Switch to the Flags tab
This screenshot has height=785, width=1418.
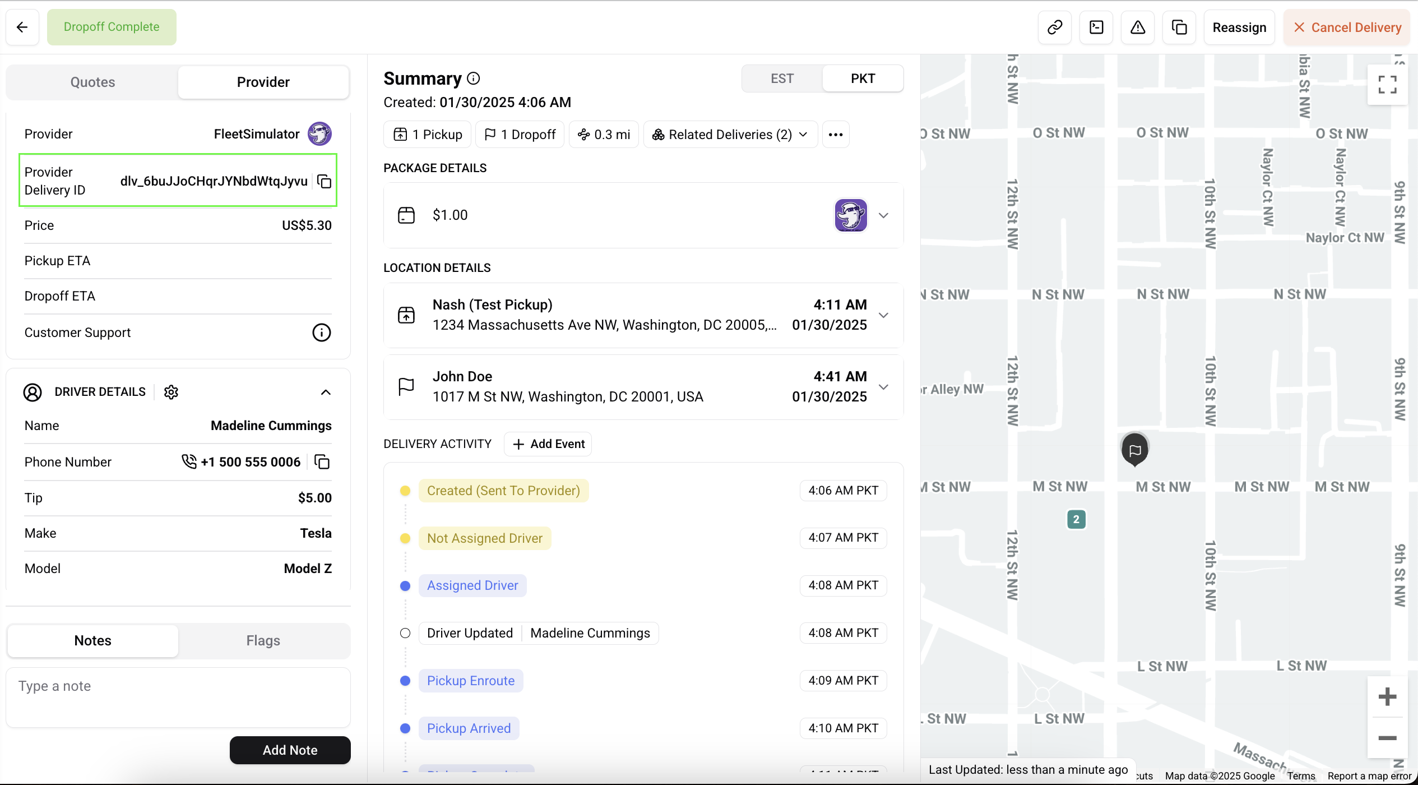click(263, 640)
